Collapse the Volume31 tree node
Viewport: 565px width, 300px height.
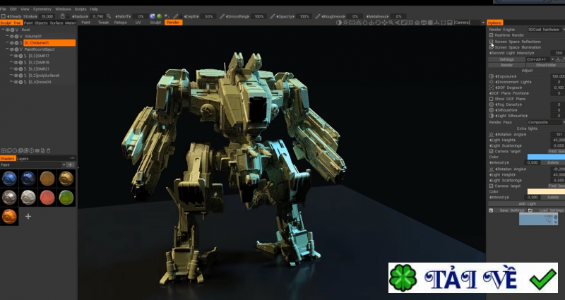[x=7, y=37]
